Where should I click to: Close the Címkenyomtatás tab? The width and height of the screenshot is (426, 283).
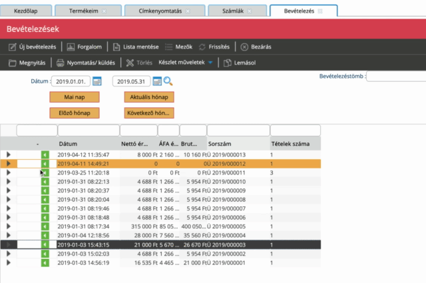pyautogui.click(x=188, y=11)
